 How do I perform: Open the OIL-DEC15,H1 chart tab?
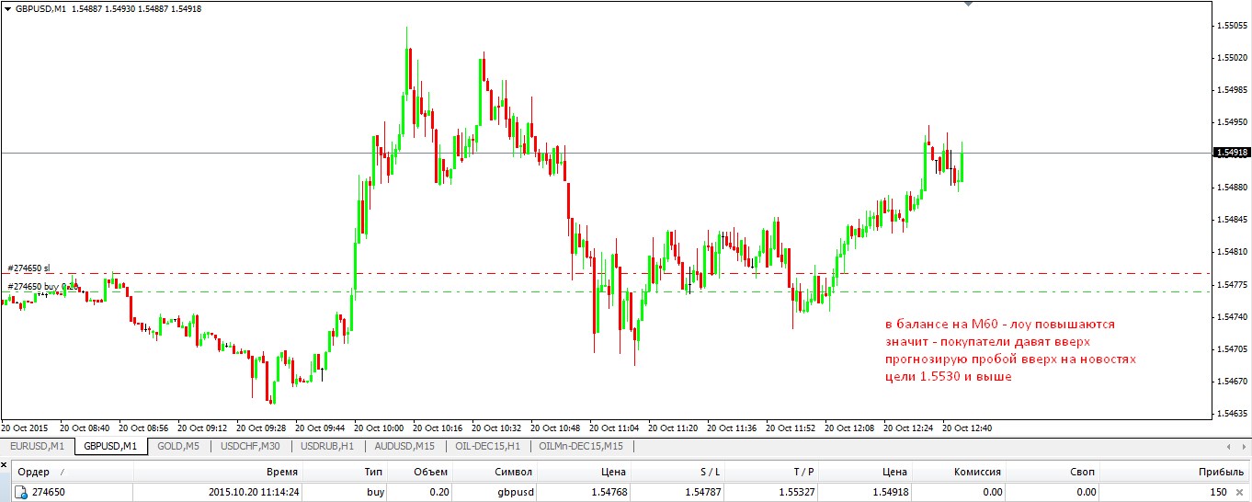point(488,446)
